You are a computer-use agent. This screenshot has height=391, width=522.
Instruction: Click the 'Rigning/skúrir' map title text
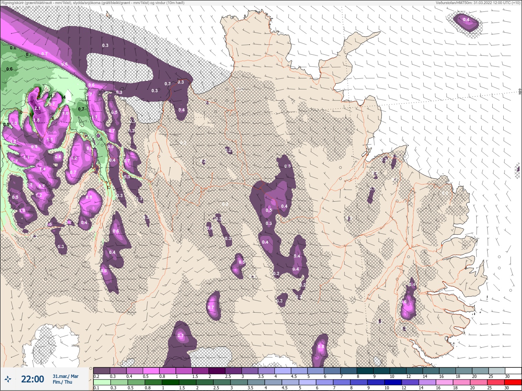pos(93,3)
